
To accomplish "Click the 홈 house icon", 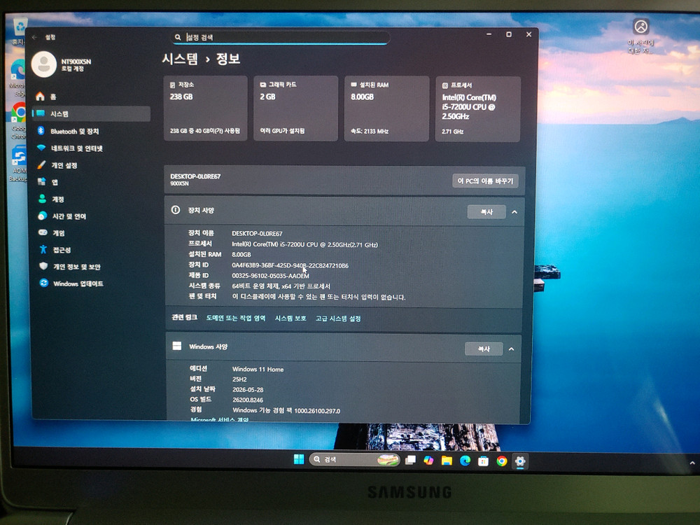I will click(x=40, y=96).
